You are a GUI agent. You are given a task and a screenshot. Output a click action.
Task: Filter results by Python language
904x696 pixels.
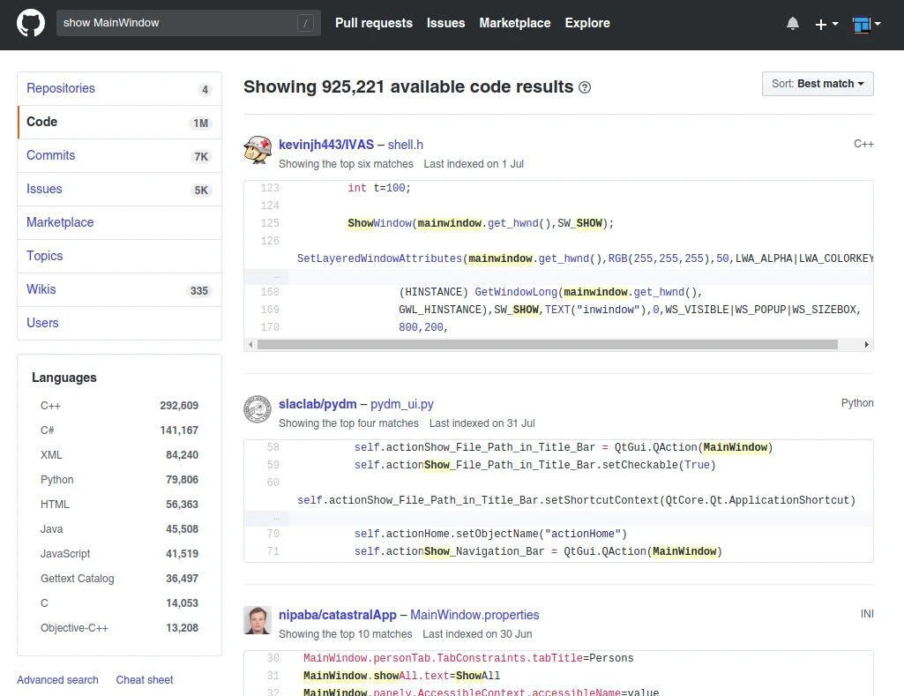tap(119, 480)
